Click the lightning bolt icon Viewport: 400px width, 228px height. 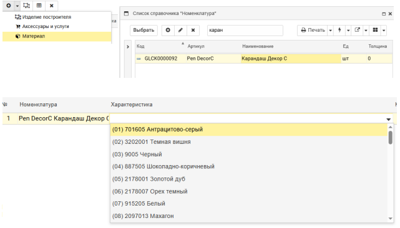tap(339, 30)
